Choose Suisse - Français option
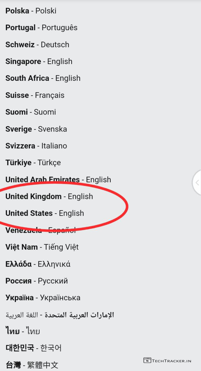This screenshot has height=371, width=201. pos(35,95)
